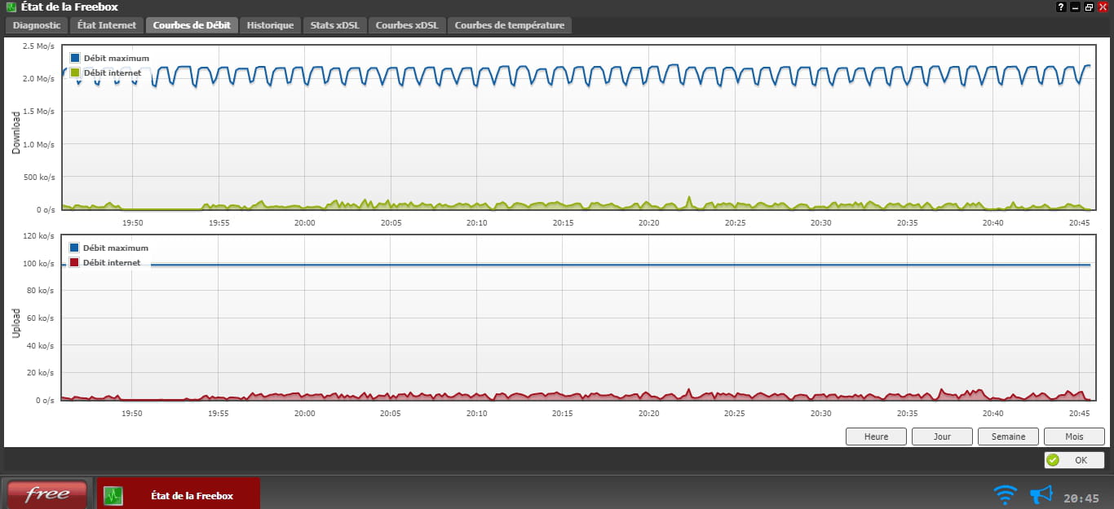Maximize the État de la Freebox window
Screen dimensions: 1114x509
[1089, 7]
